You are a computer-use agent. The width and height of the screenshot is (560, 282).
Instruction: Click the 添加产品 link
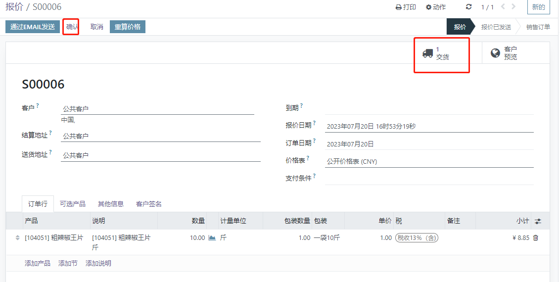point(38,263)
